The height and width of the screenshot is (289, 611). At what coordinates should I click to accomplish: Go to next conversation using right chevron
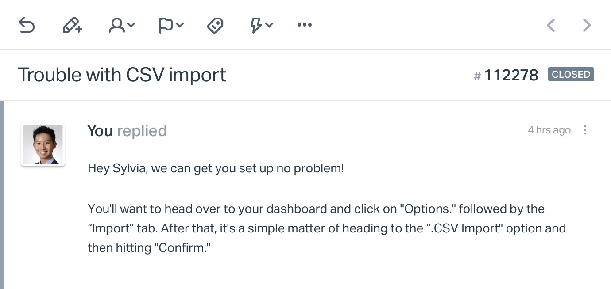[587, 25]
